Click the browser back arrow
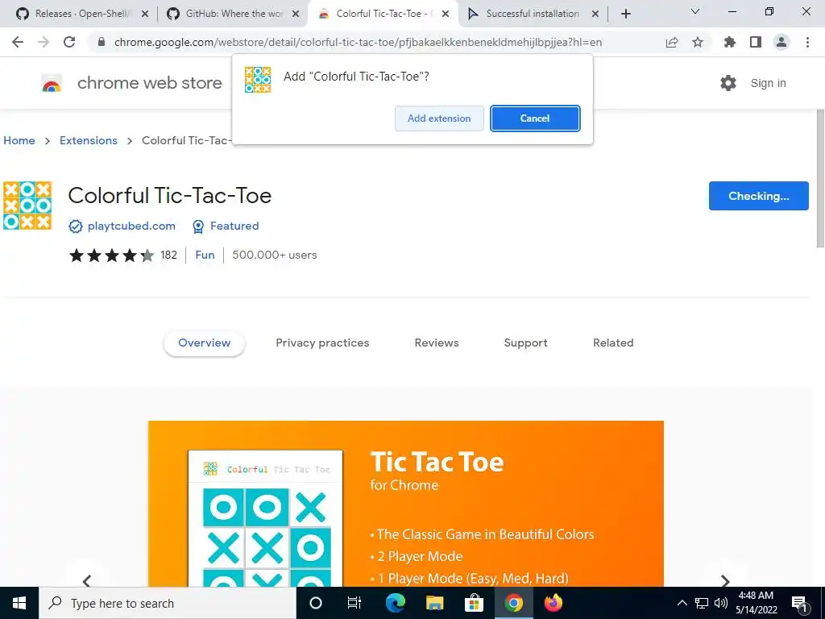 (18, 42)
